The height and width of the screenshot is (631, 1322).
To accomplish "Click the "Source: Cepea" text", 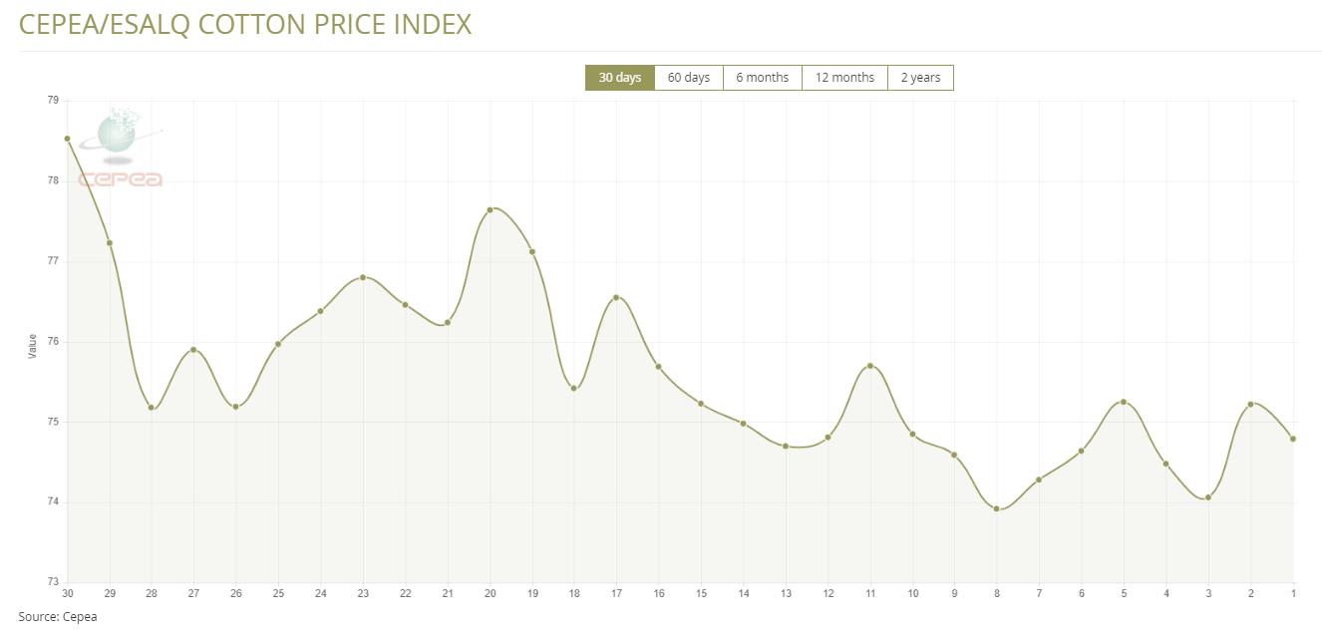I will (57, 617).
